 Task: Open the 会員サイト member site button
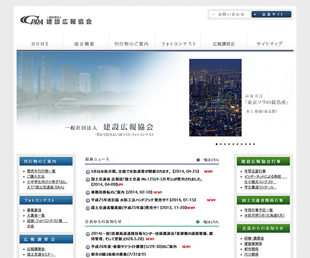click(x=271, y=14)
